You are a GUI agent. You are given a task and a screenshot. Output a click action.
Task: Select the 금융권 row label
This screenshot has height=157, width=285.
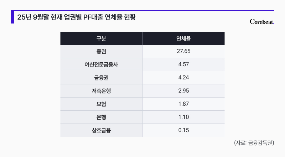(101, 78)
